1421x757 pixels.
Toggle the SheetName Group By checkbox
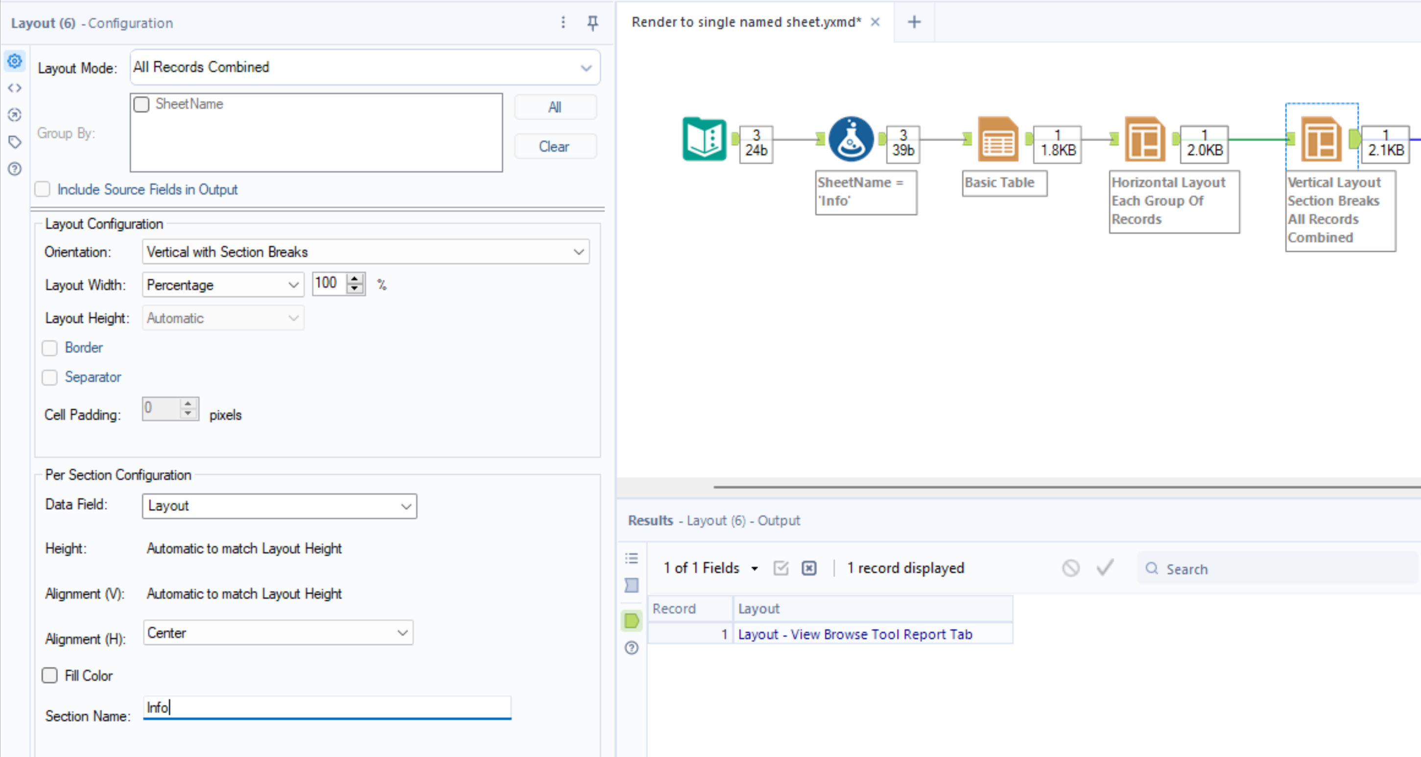(144, 104)
